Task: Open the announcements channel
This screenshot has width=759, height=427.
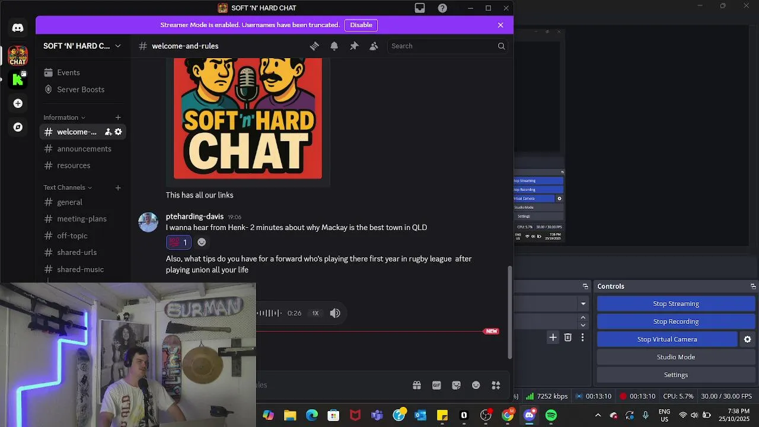Action: 82,149
